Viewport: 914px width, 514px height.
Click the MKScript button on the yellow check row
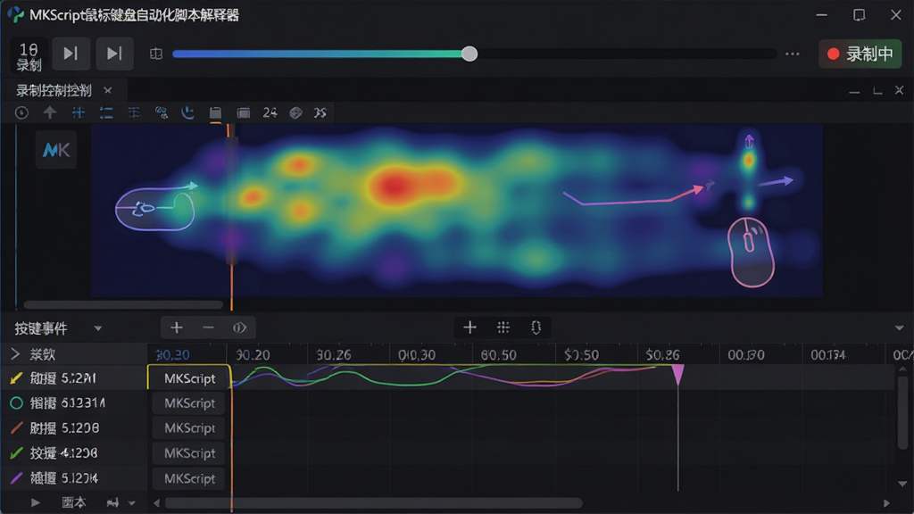189,378
